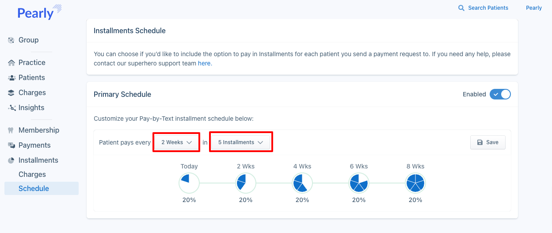552x233 pixels.
Task: Click the 8 Wks full pie chart
Action: [415, 183]
